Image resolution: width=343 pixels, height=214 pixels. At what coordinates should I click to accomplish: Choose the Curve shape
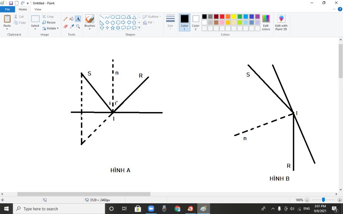pyautogui.click(x=107, y=17)
